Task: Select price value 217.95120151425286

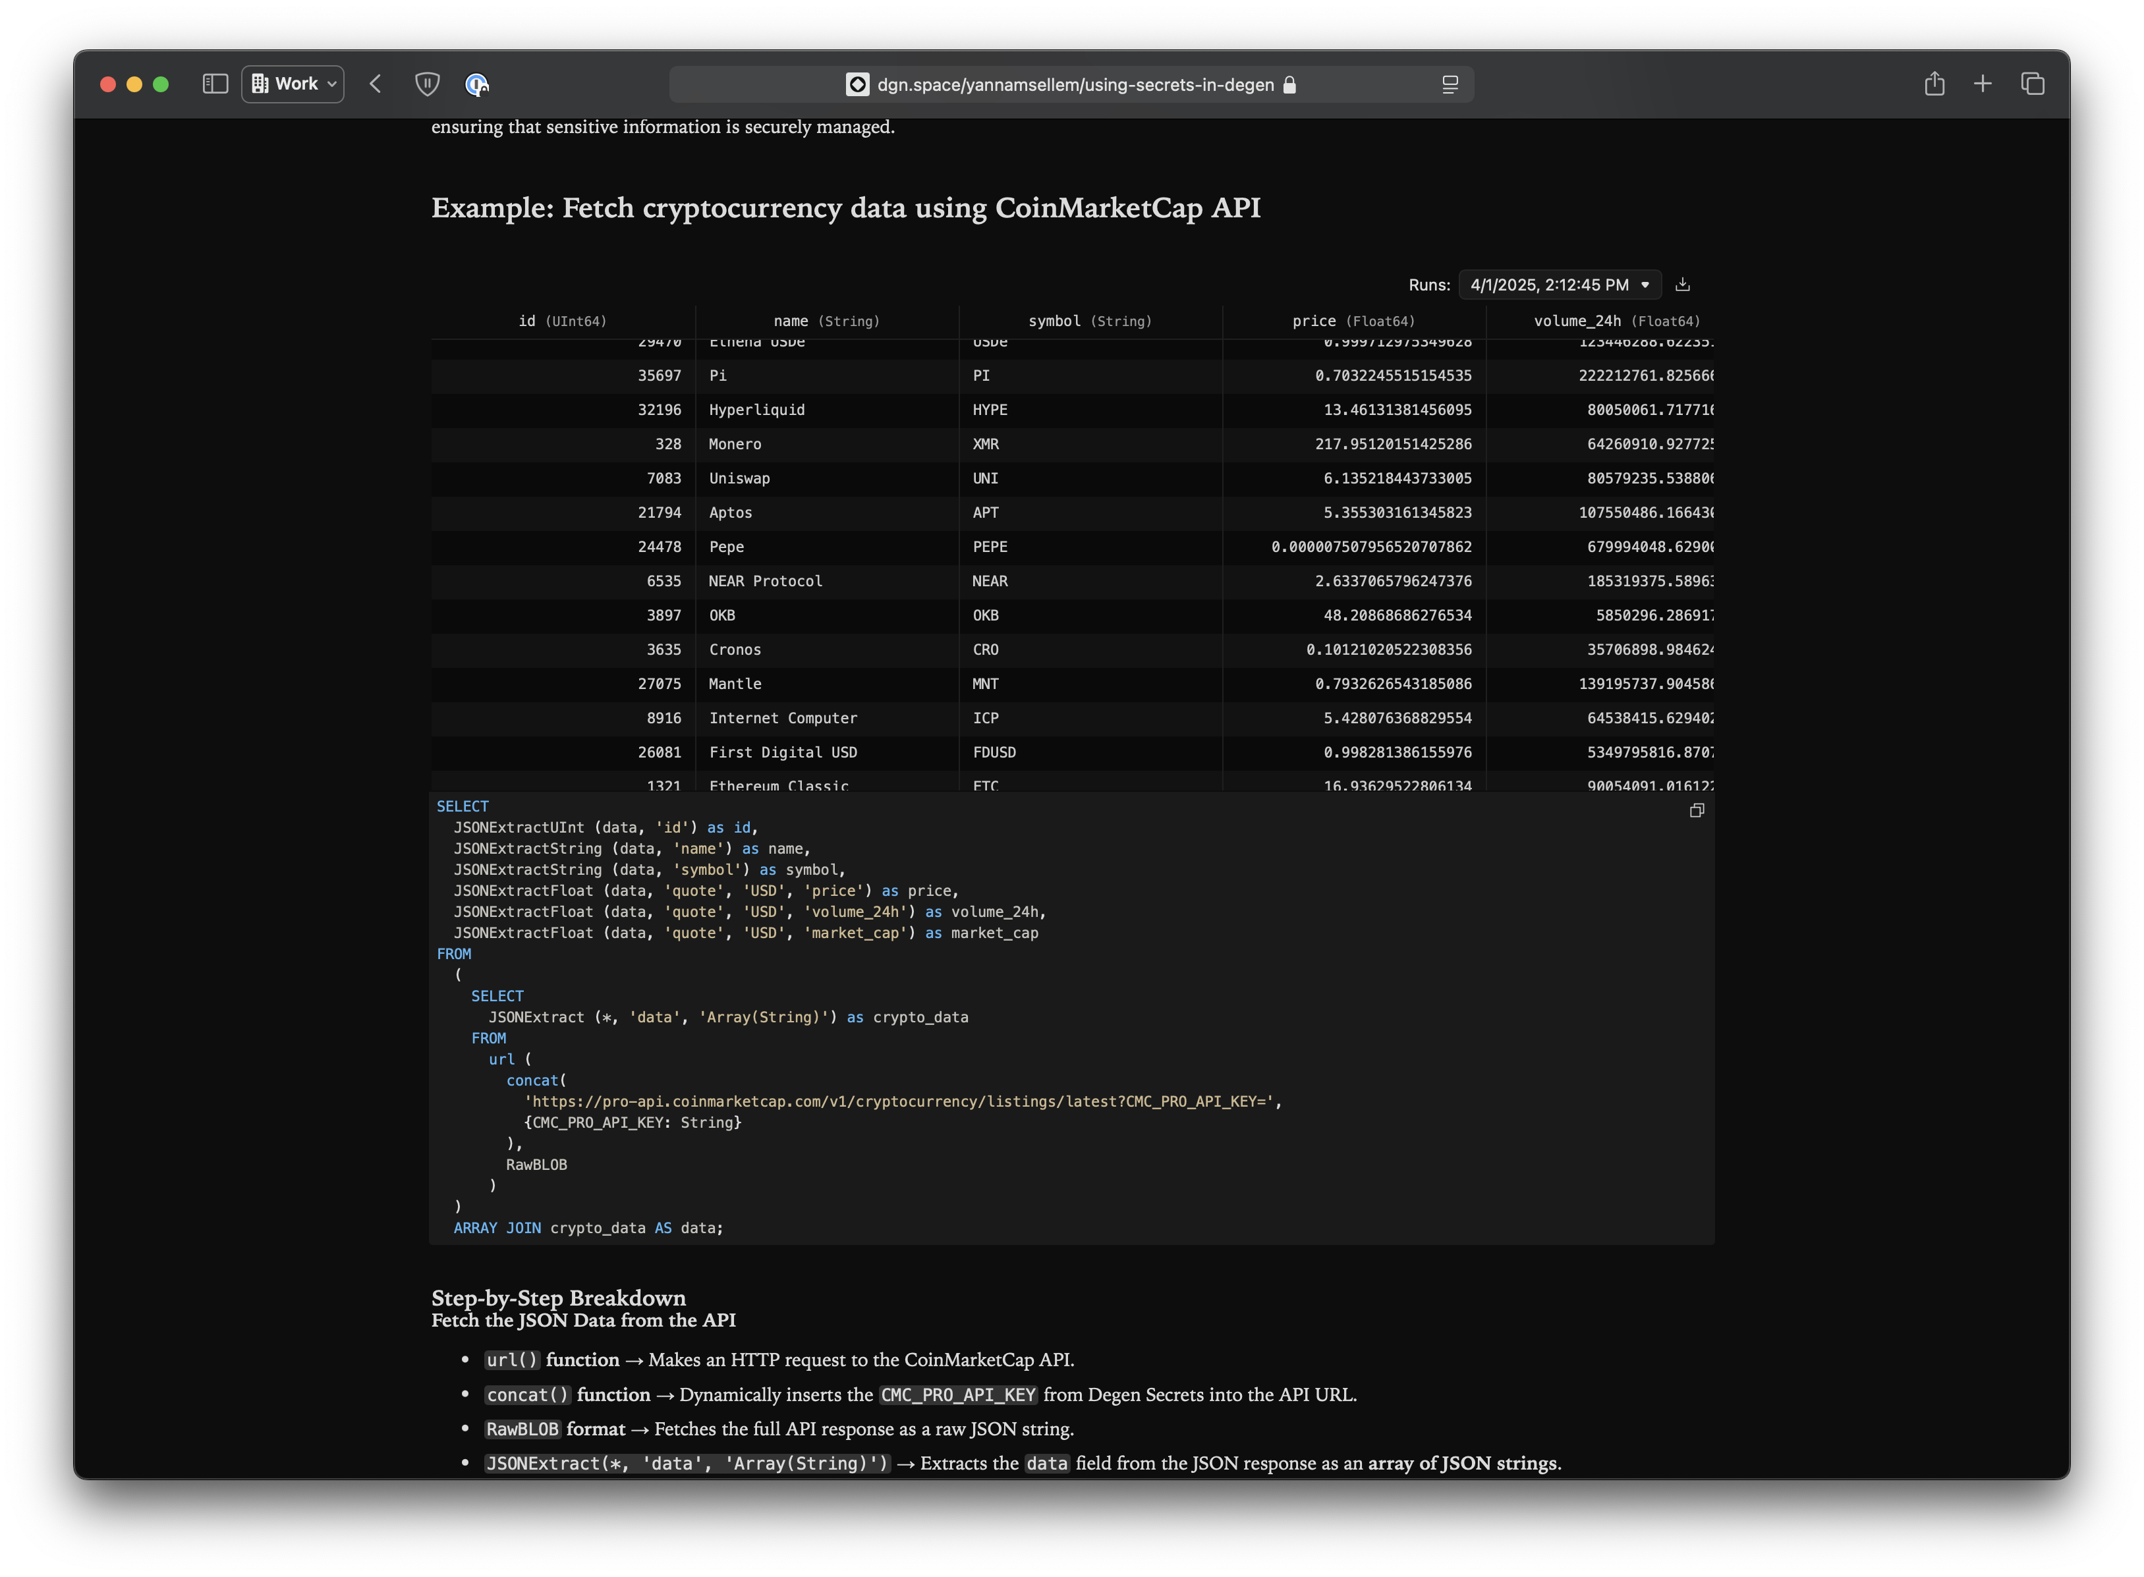Action: (x=1353, y=444)
